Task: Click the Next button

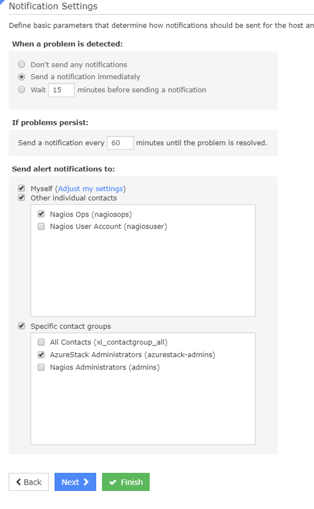Action: pos(75,482)
